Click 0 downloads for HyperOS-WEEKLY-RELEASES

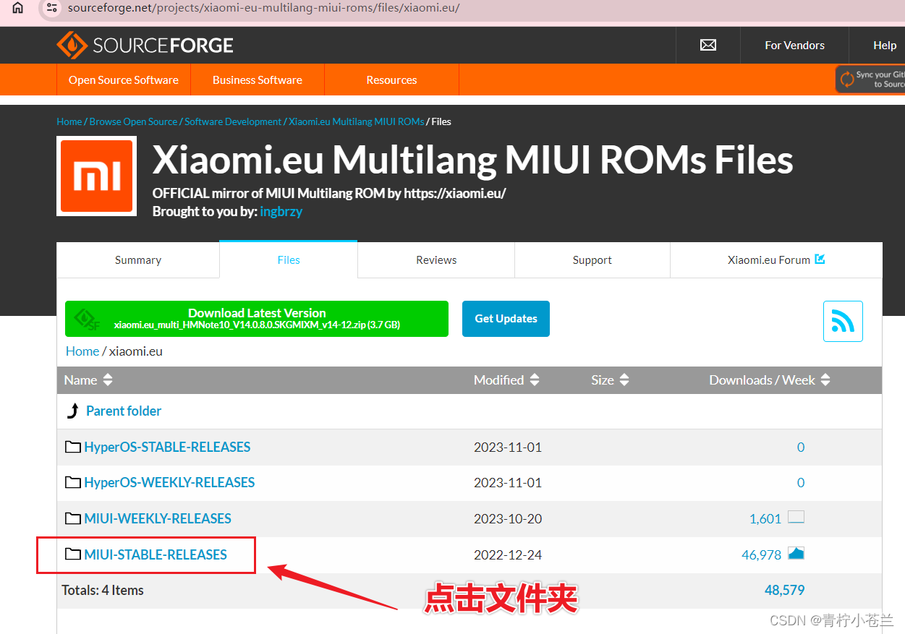point(801,483)
